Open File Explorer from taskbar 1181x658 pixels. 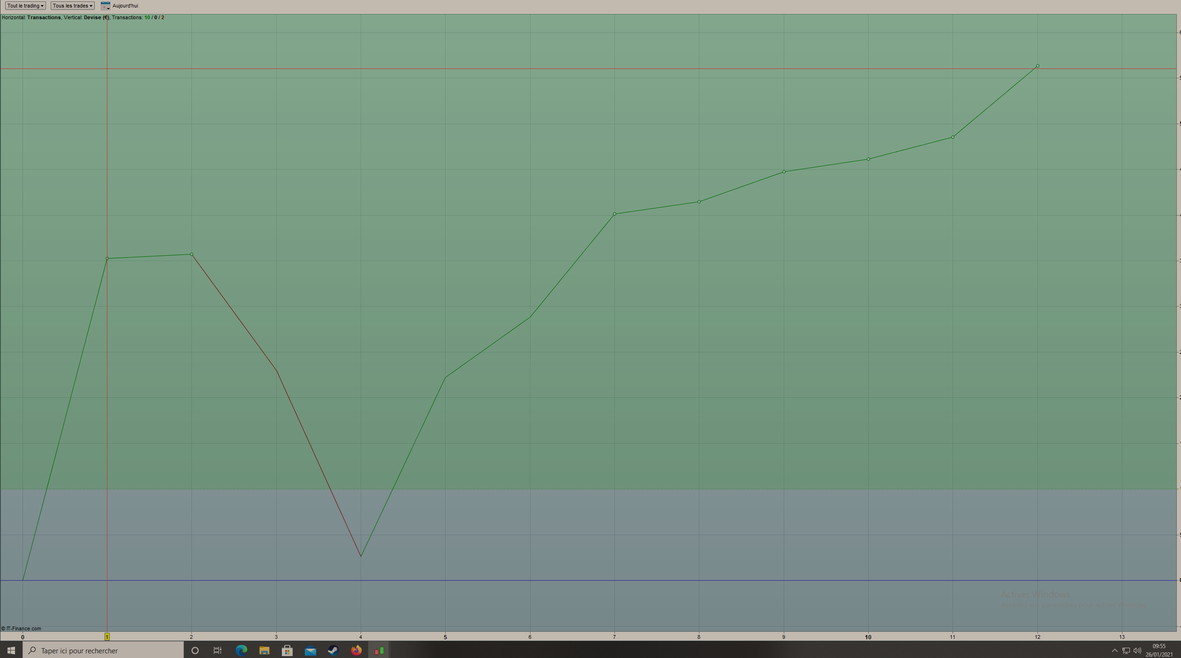click(x=264, y=651)
